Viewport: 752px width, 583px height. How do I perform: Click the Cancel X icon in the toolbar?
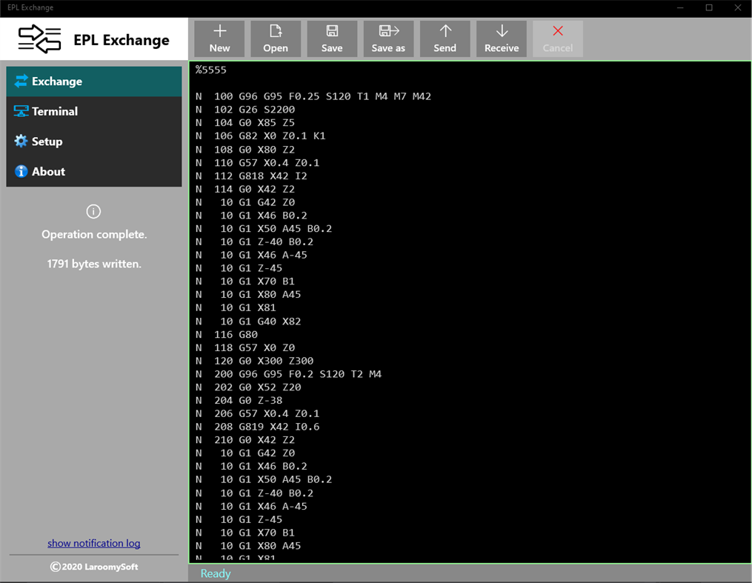point(557,39)
